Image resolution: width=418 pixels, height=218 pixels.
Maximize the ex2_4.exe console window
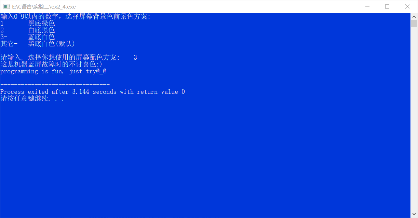387,6
